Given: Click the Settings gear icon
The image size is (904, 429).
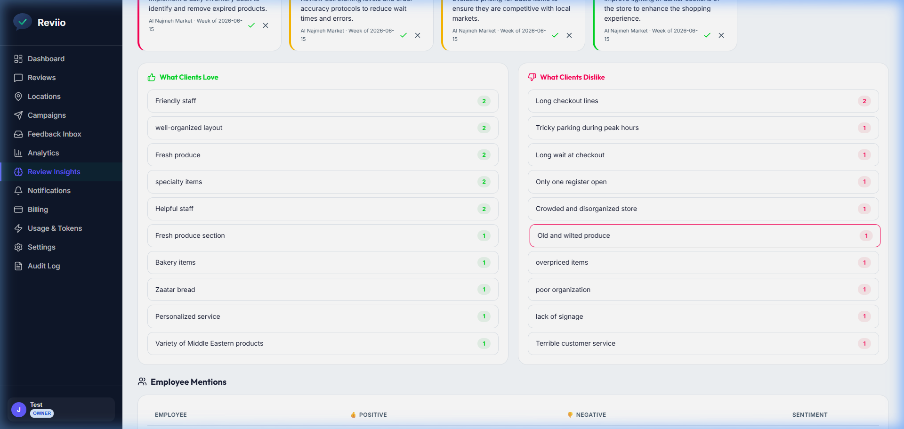Looking at the screenshot, I should tap(18, 247).
